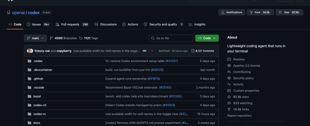
Task: Open the Apache-2.0 license link
Action: click(244, 66)
